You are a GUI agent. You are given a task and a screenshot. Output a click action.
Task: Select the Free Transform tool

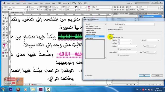(7, 32)
